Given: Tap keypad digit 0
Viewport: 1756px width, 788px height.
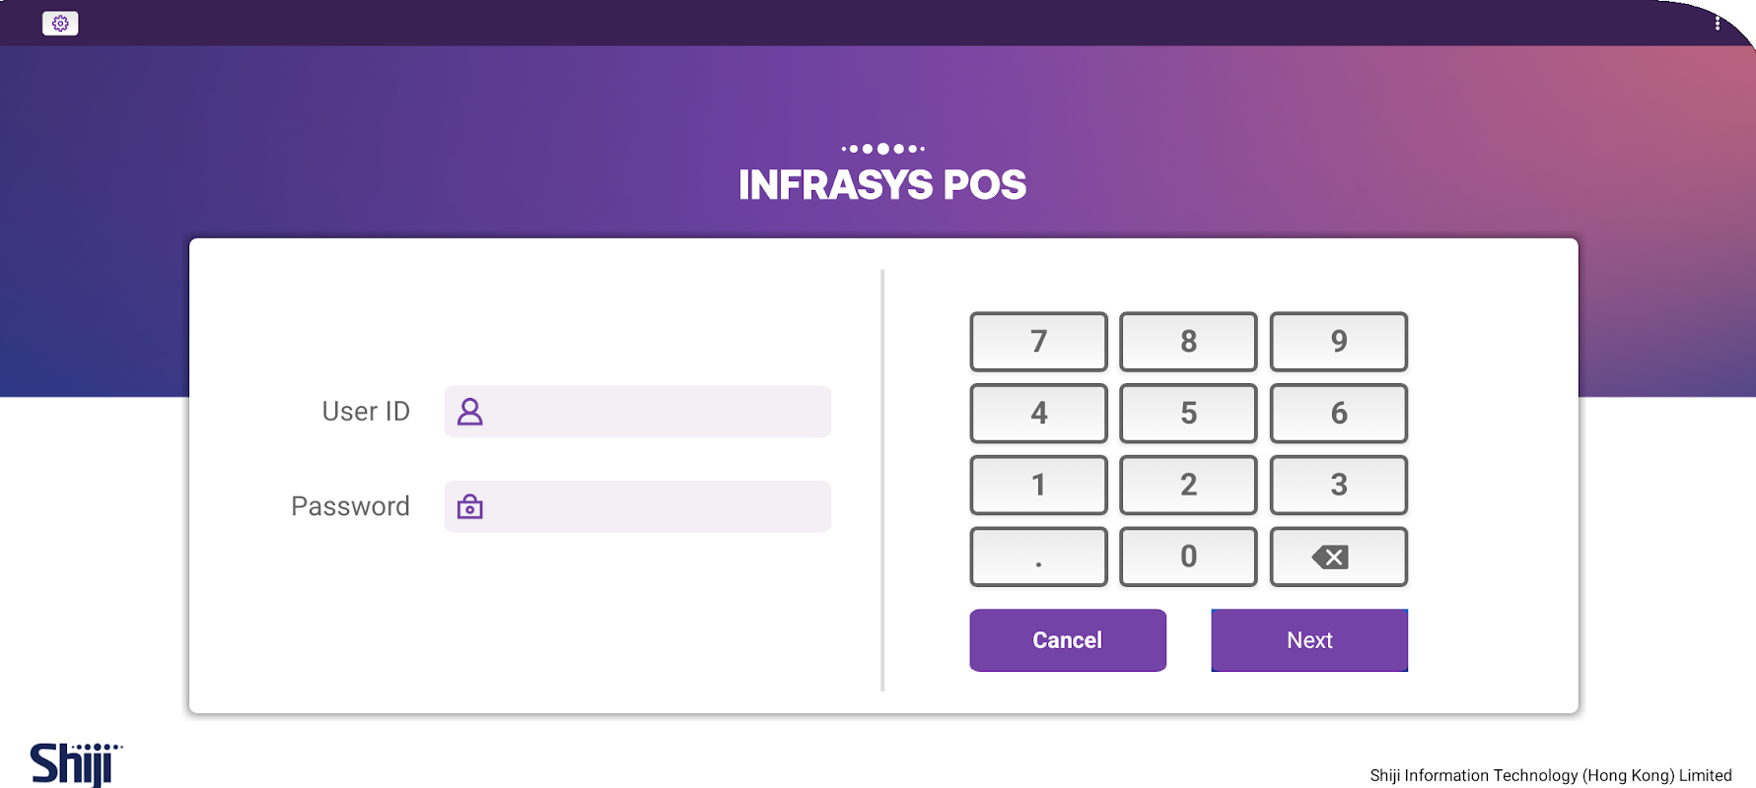Looking at the screenshot, I should [x=1188, y=557].
